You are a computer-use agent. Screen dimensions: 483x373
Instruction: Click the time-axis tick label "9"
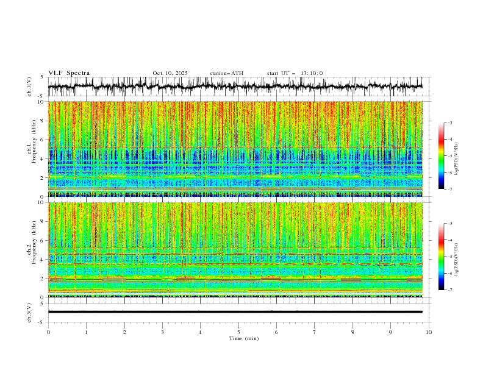390,332
